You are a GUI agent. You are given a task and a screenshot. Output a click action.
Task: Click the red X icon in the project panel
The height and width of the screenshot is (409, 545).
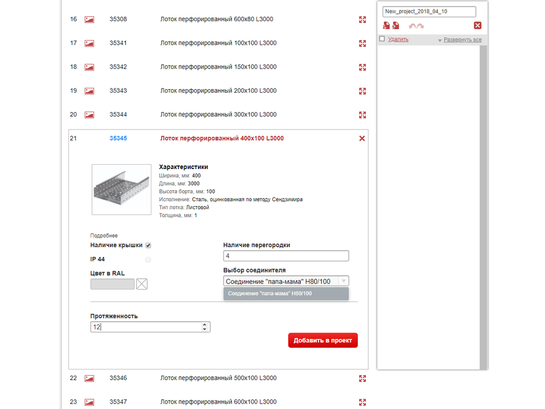pyautogui.click(x=478, y=25)
